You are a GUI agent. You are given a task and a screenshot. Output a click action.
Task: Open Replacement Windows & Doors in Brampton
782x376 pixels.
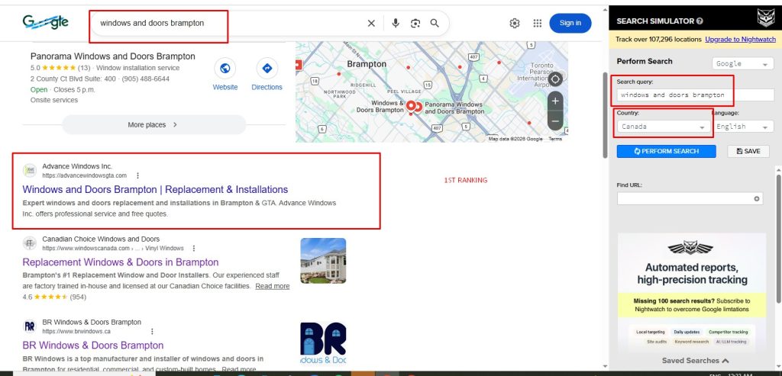point(120,262)
